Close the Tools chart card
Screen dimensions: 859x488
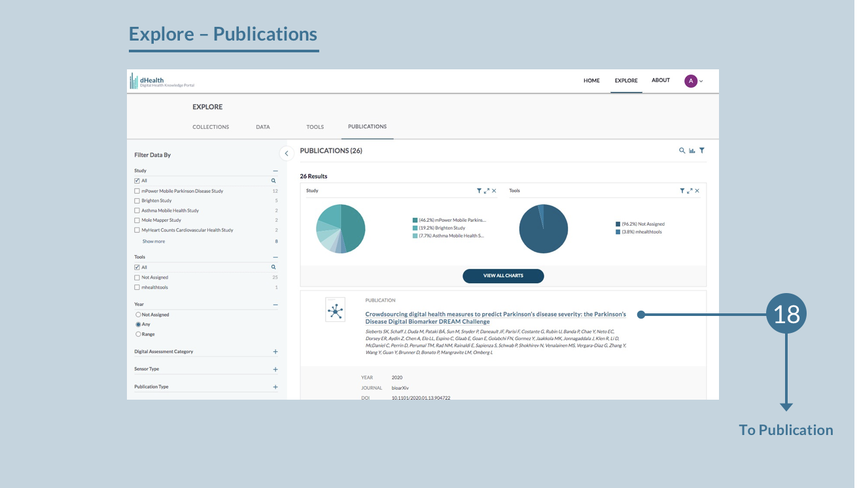click(x=697, y=191)
